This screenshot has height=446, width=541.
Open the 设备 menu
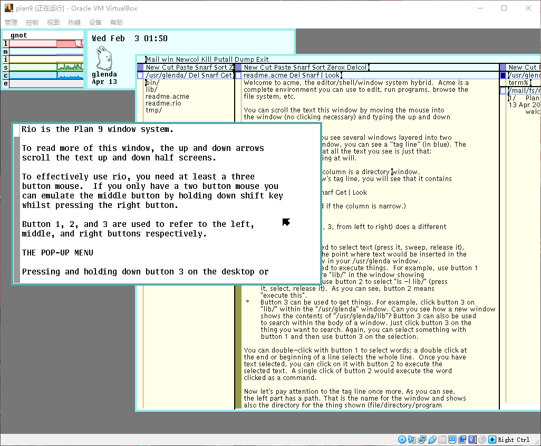[x=95, y=23]
